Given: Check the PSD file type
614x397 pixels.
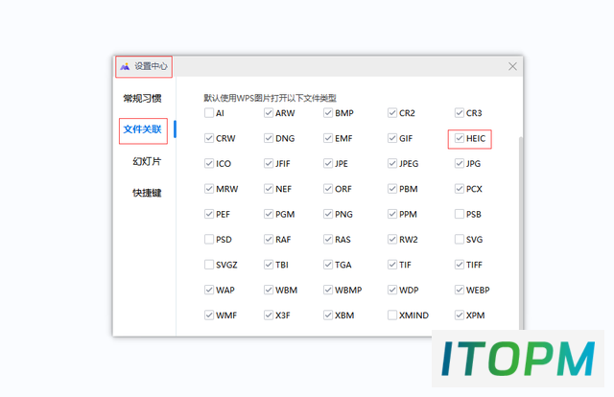Looking at the screenshot, I should tap(209, 239).
